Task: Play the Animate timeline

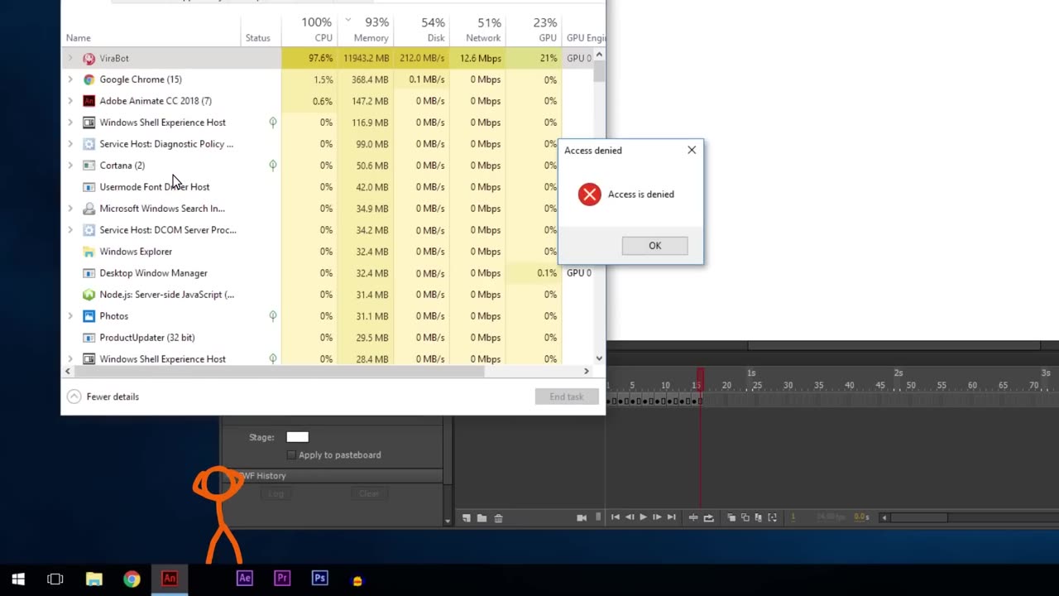Action: point(643,517)
